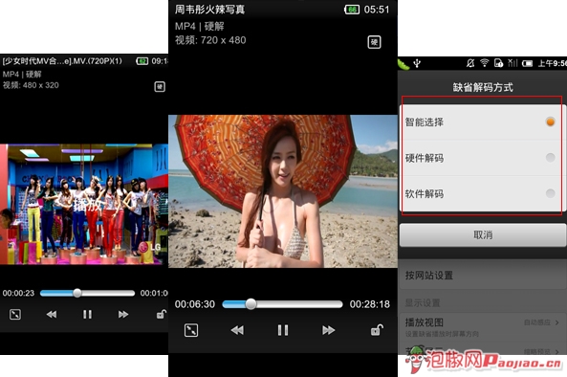This screenshot has width=567, height=377.
Task: Pause playback in the left 480 x 320 player
Action: pos(87,314)
